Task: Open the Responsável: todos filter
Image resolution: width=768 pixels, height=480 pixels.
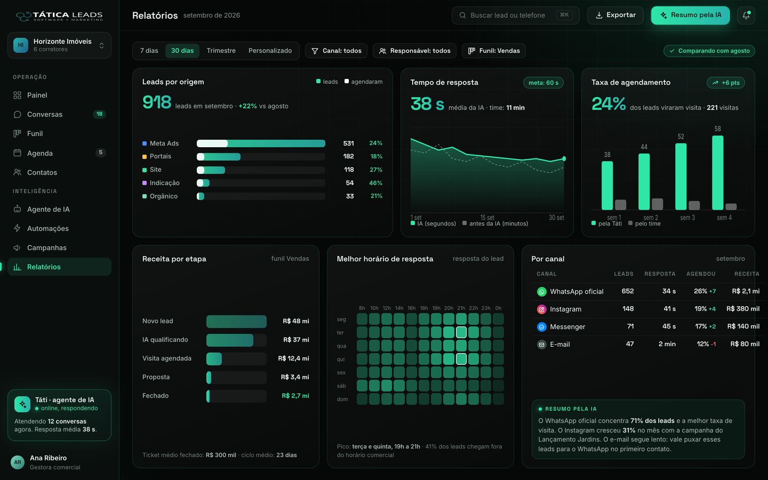Action: click(x=414, y=51)
